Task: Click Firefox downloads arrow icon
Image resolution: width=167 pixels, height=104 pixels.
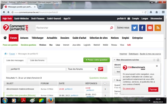Action: tap(151, 12)
